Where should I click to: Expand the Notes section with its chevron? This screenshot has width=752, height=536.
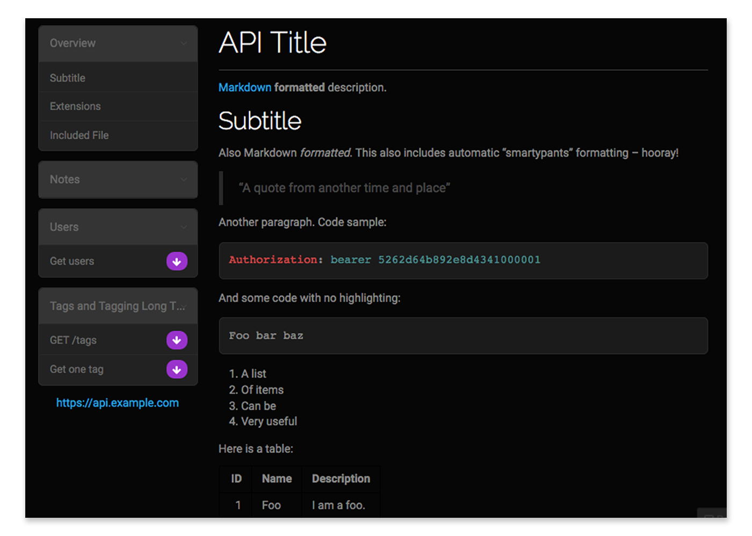pos(184,180)
